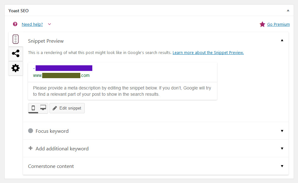298x183 pixels.
Task: Switch snippet preview to mobile view
Action: (x=33, y=108)
